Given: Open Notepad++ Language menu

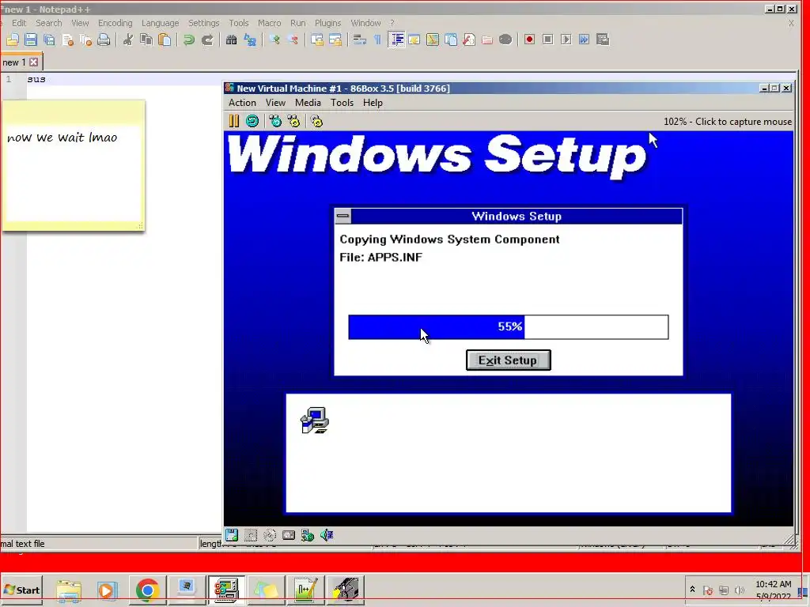Looking at the screenshot, I should (x=160, y=23).
